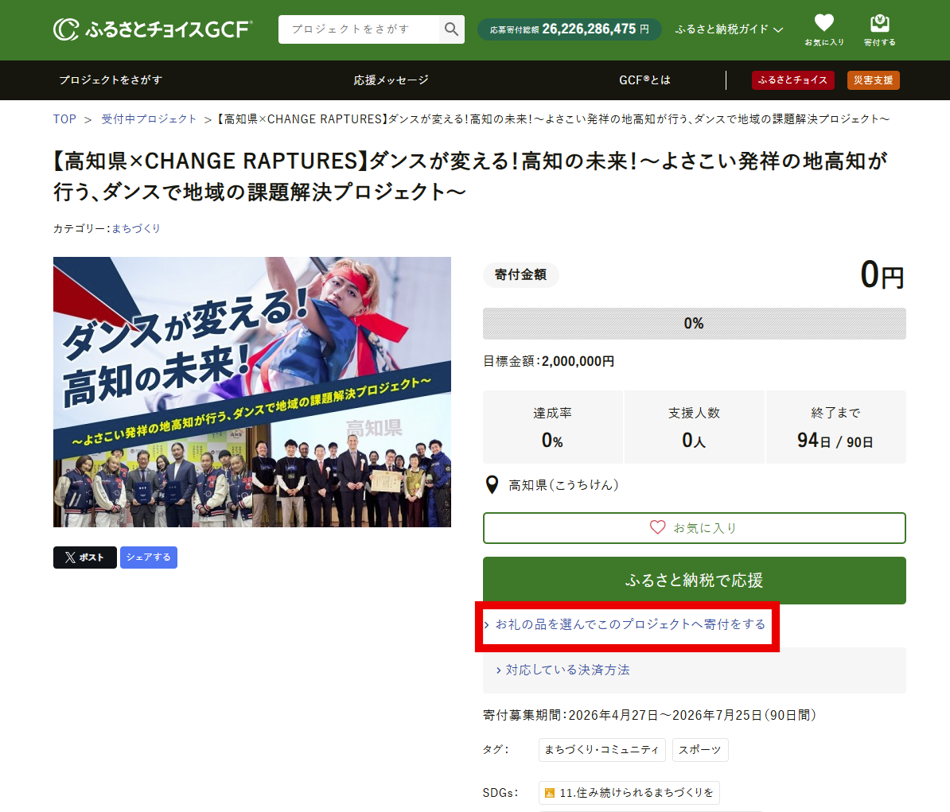
Task: Click the 応募寄付総額 26,226,286,475円 counter
Action: tap(569, 29)
